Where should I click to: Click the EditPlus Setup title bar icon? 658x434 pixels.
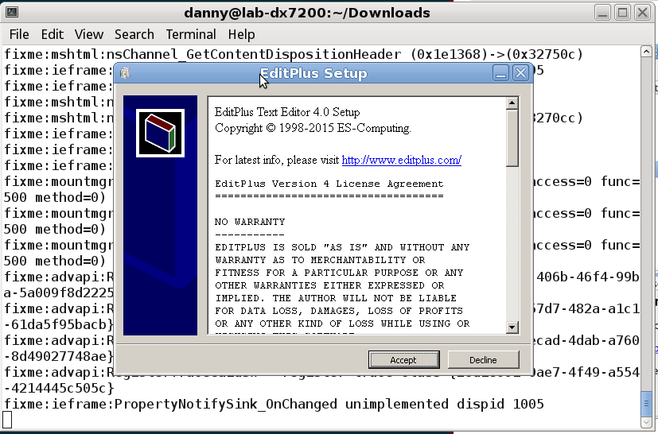tap(125, 73)
